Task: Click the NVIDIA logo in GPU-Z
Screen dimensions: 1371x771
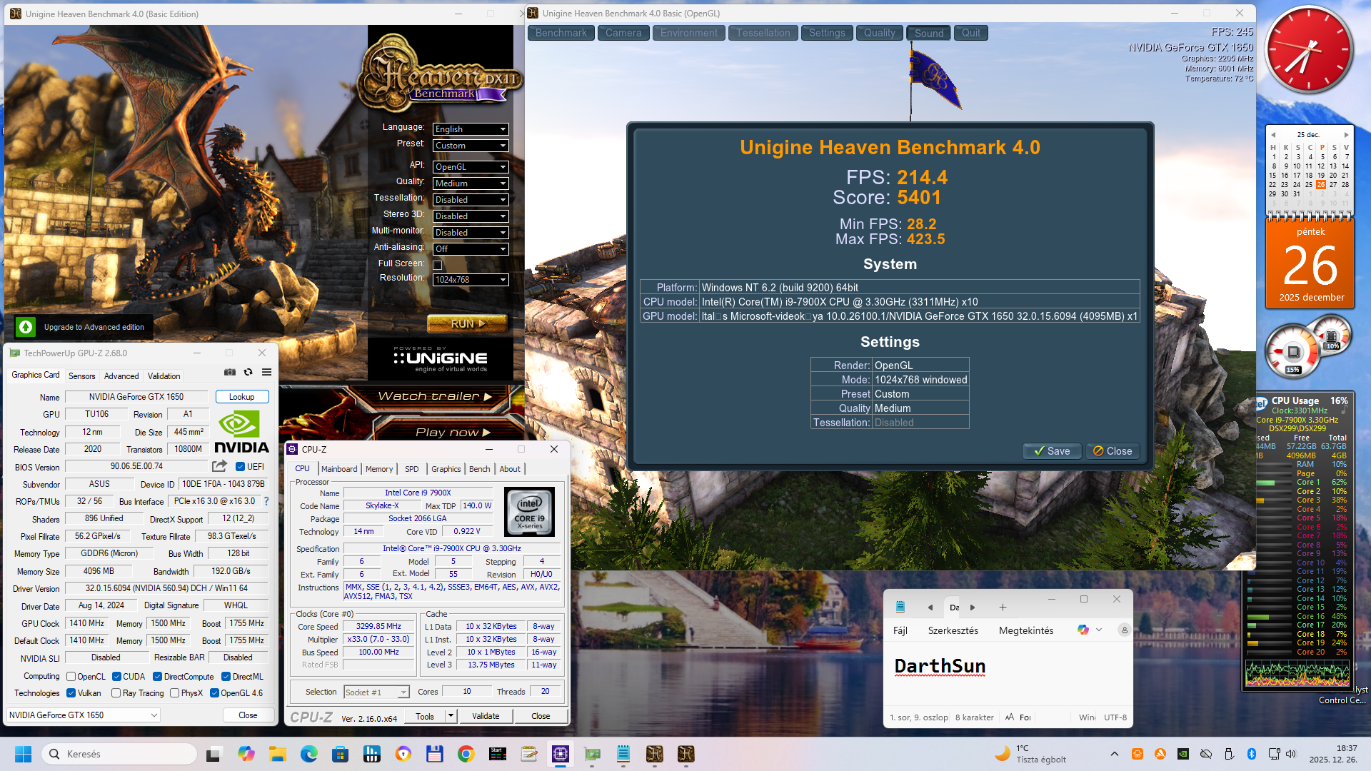Action: point(241,431)
